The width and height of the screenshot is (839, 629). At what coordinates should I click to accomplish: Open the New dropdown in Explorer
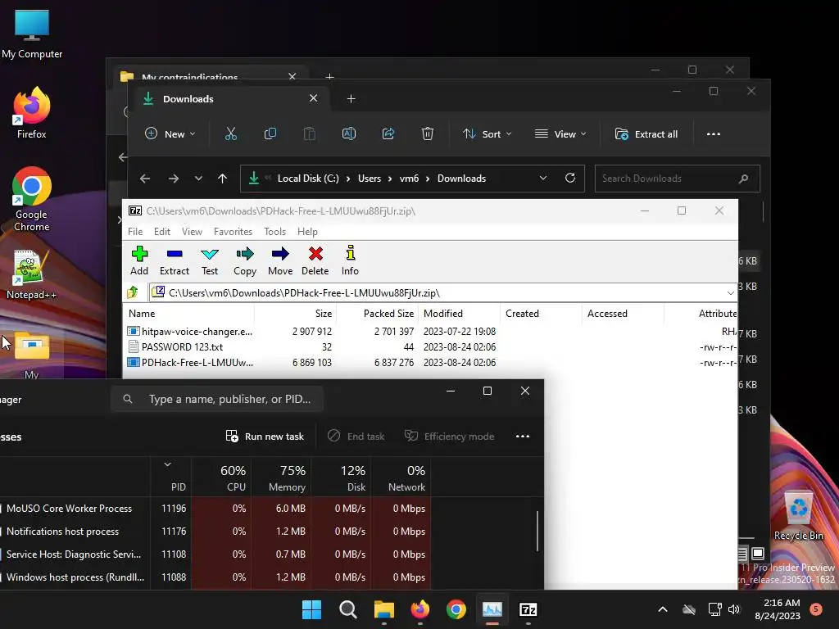click(170, 133)
